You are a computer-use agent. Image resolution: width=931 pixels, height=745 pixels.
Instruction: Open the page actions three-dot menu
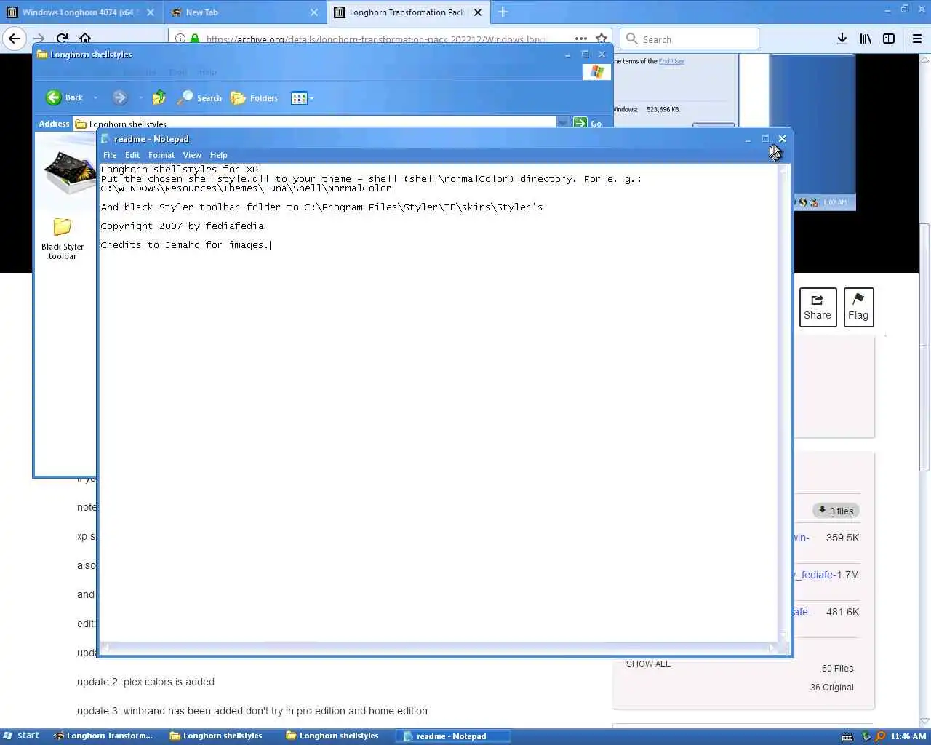580,39
